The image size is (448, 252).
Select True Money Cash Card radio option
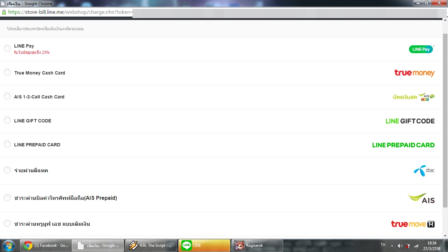click(7, 73)
